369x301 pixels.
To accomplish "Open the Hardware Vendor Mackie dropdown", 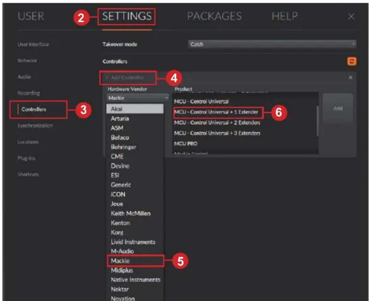I will point(138,98).
